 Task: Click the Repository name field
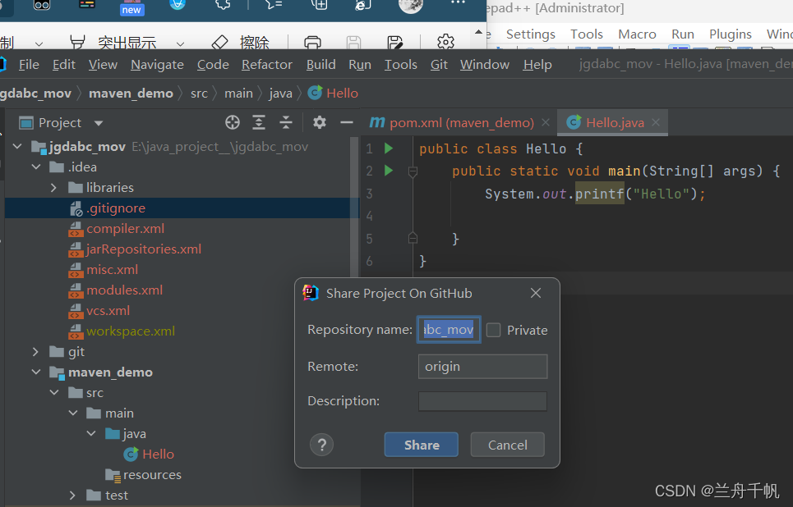449,329
